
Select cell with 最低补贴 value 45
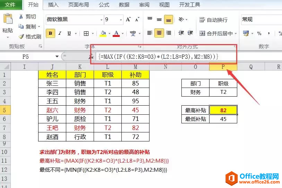click(x=223, y=119)
